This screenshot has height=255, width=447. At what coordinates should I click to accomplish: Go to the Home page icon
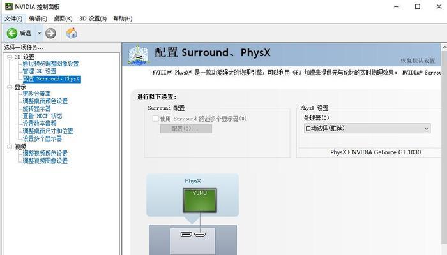72,33
